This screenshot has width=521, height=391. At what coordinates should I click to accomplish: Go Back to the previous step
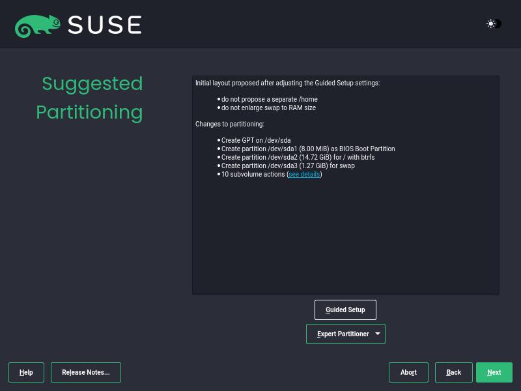coord(453,372)
